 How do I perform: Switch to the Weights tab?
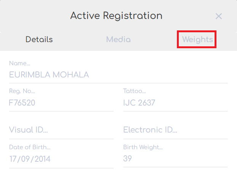pos(197,39)
